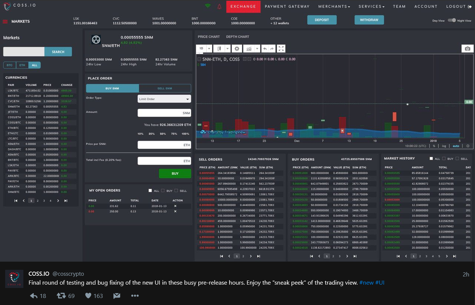Screen dimensions: 475x305
Task: Undo the last chart action
Action: click(x=264, y=49)
